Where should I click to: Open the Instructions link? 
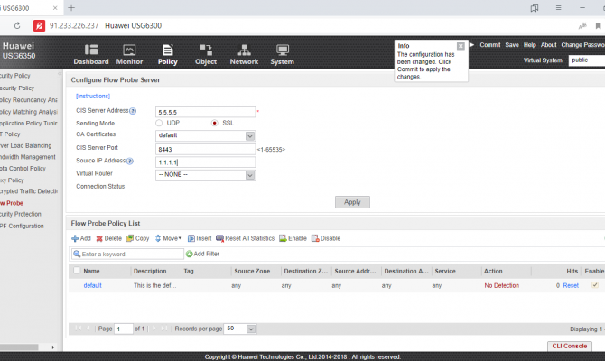(93, 96)
